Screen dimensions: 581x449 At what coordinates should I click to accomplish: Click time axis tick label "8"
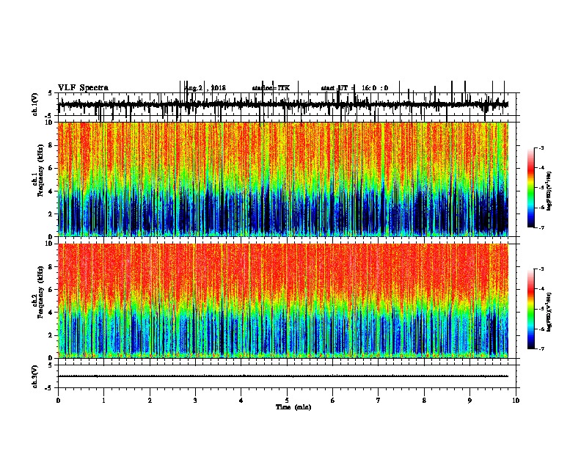424,401
